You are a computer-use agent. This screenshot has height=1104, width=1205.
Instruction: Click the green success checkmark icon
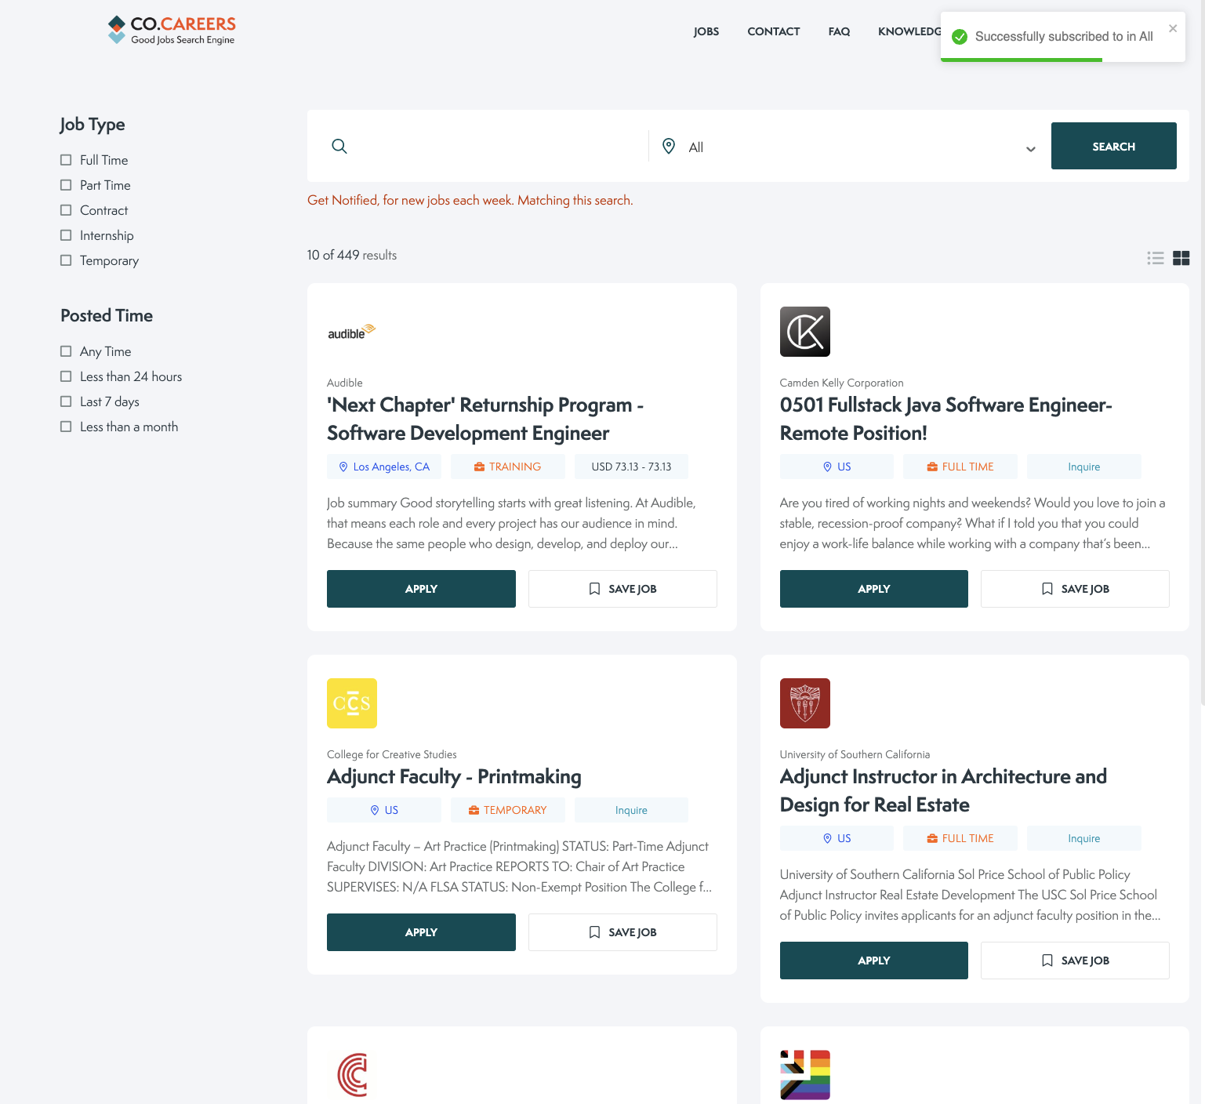pyautogui.click(x=960, y=37)
